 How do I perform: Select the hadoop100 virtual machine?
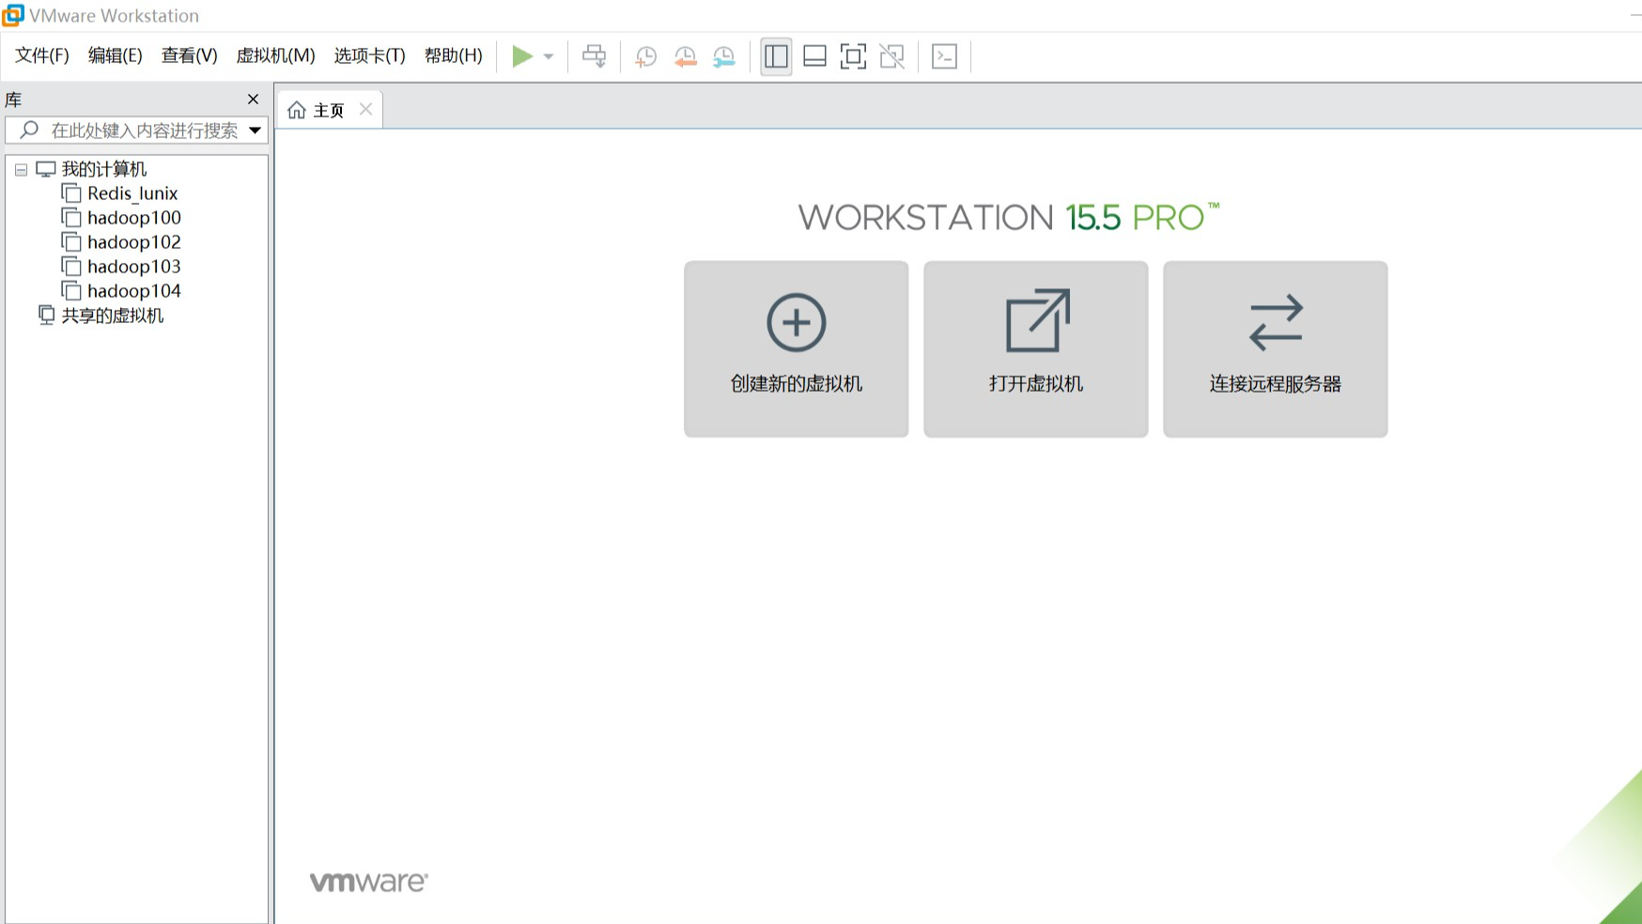click(133, 218)
